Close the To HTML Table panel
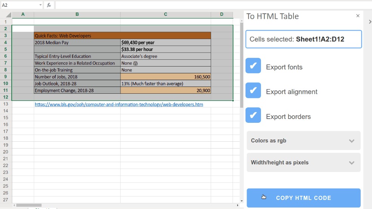372x209 pixels. [358, 16]
